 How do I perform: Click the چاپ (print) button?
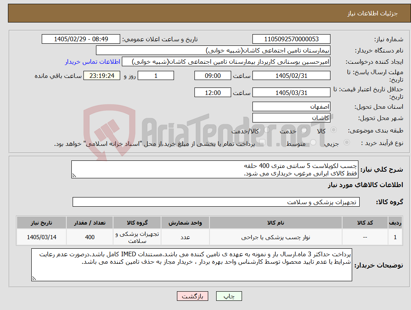[229, 296]
